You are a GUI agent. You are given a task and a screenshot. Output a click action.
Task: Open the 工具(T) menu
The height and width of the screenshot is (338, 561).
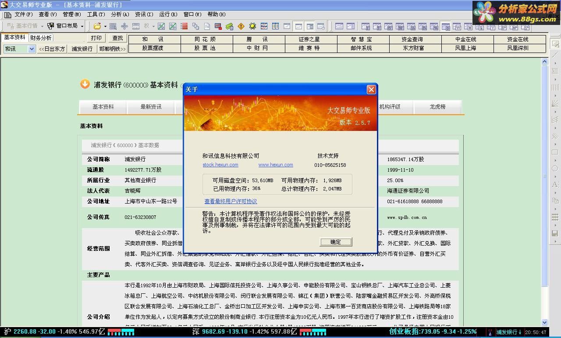pos(96,14)
